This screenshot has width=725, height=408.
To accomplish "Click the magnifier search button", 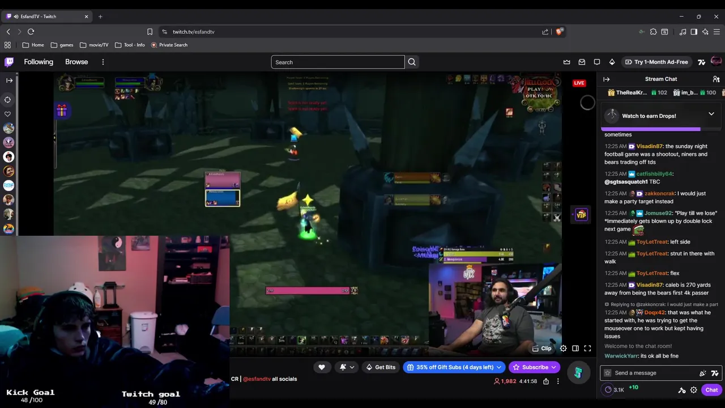I will [x=412, y=62].
